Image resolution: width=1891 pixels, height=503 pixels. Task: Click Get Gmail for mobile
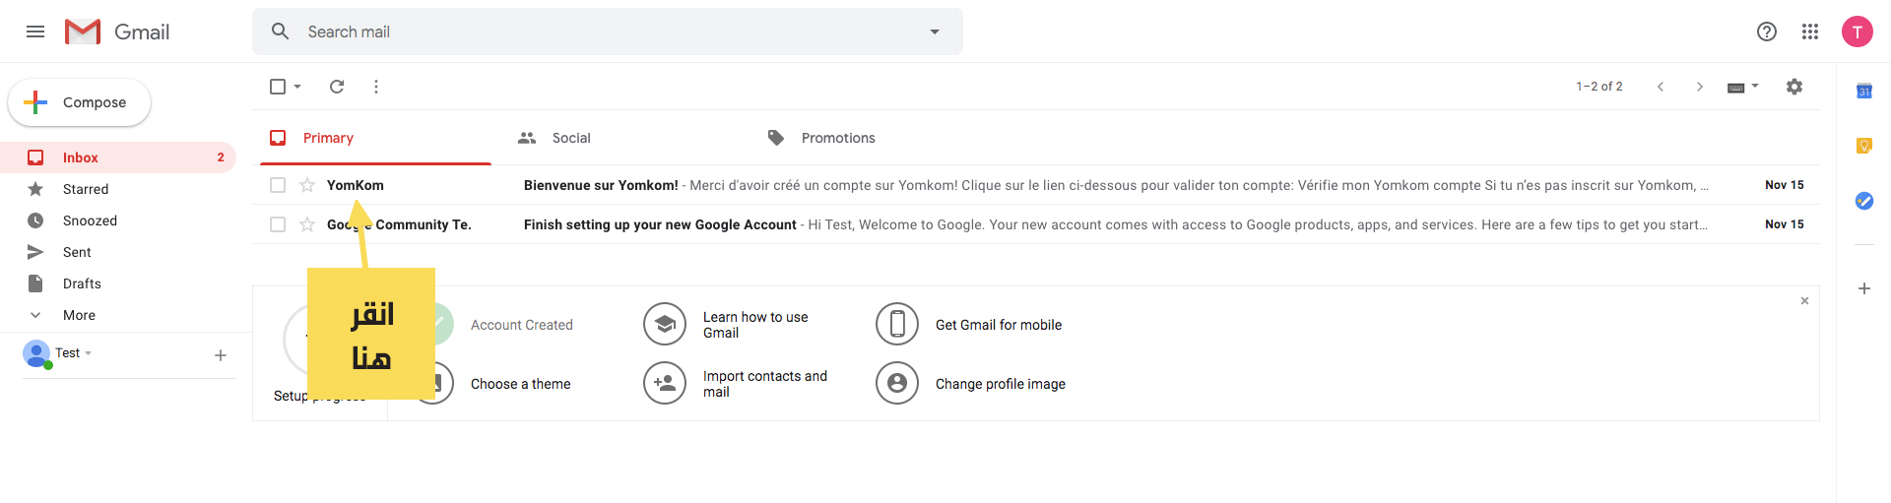(x=999, y=325)
